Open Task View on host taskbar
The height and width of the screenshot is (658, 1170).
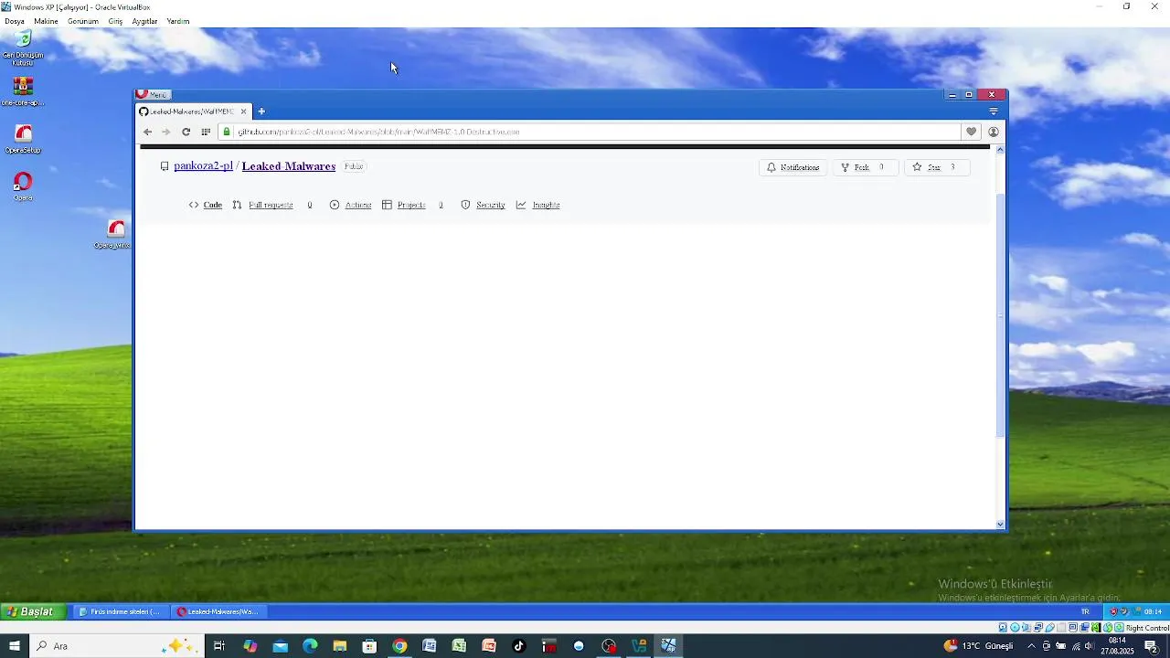219,646
